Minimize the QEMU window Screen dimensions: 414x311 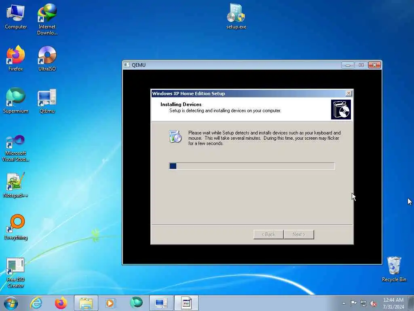click(x=348, y=65)
